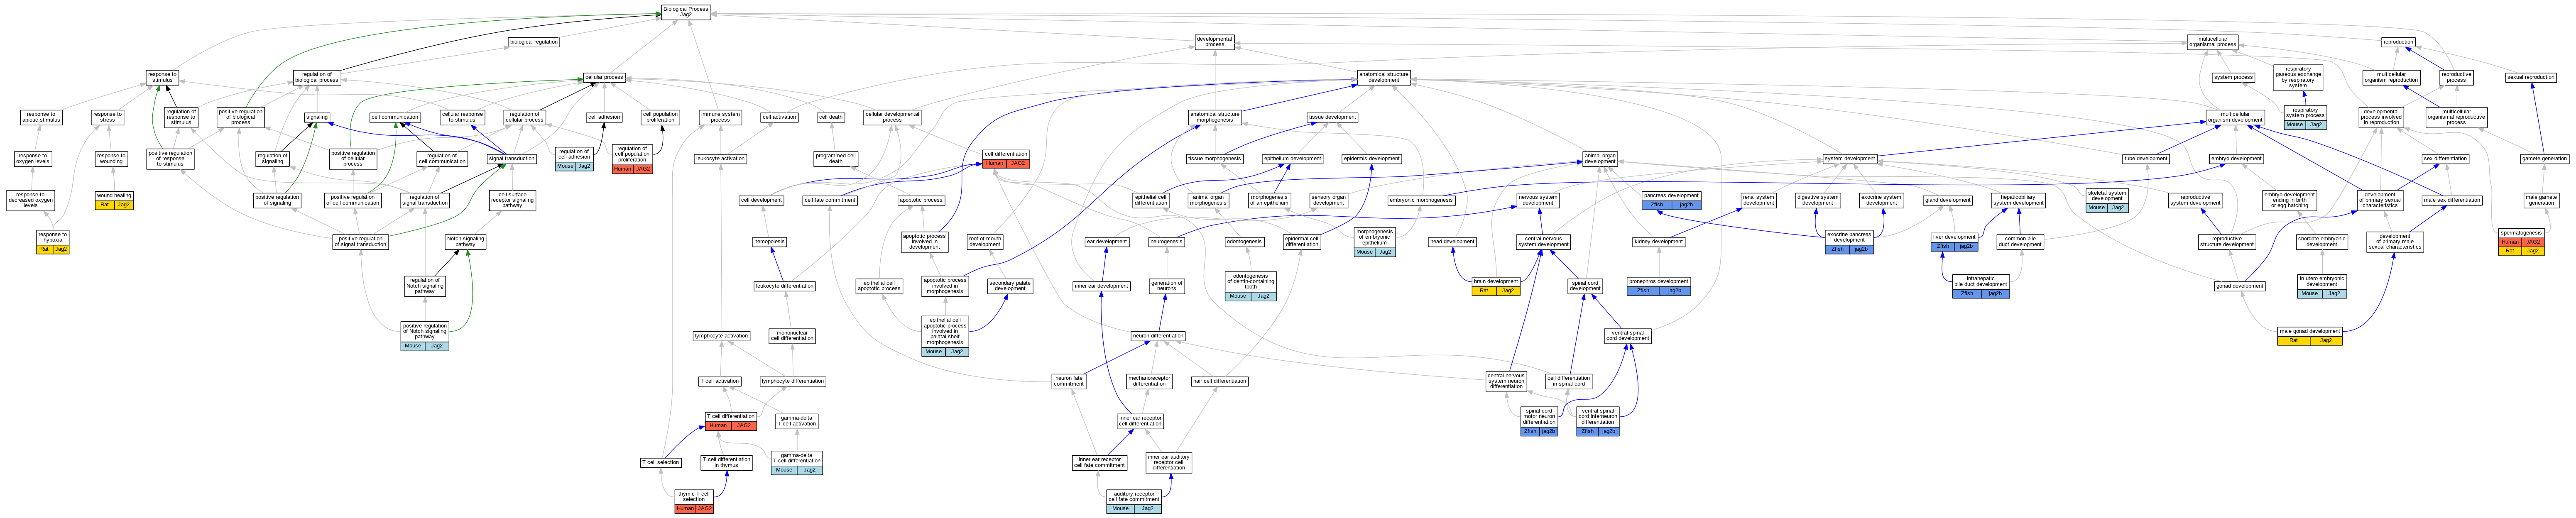The width and height of the screenshot is (2576, 518).
Task: Click the response to wounding node
Action: 111,158
